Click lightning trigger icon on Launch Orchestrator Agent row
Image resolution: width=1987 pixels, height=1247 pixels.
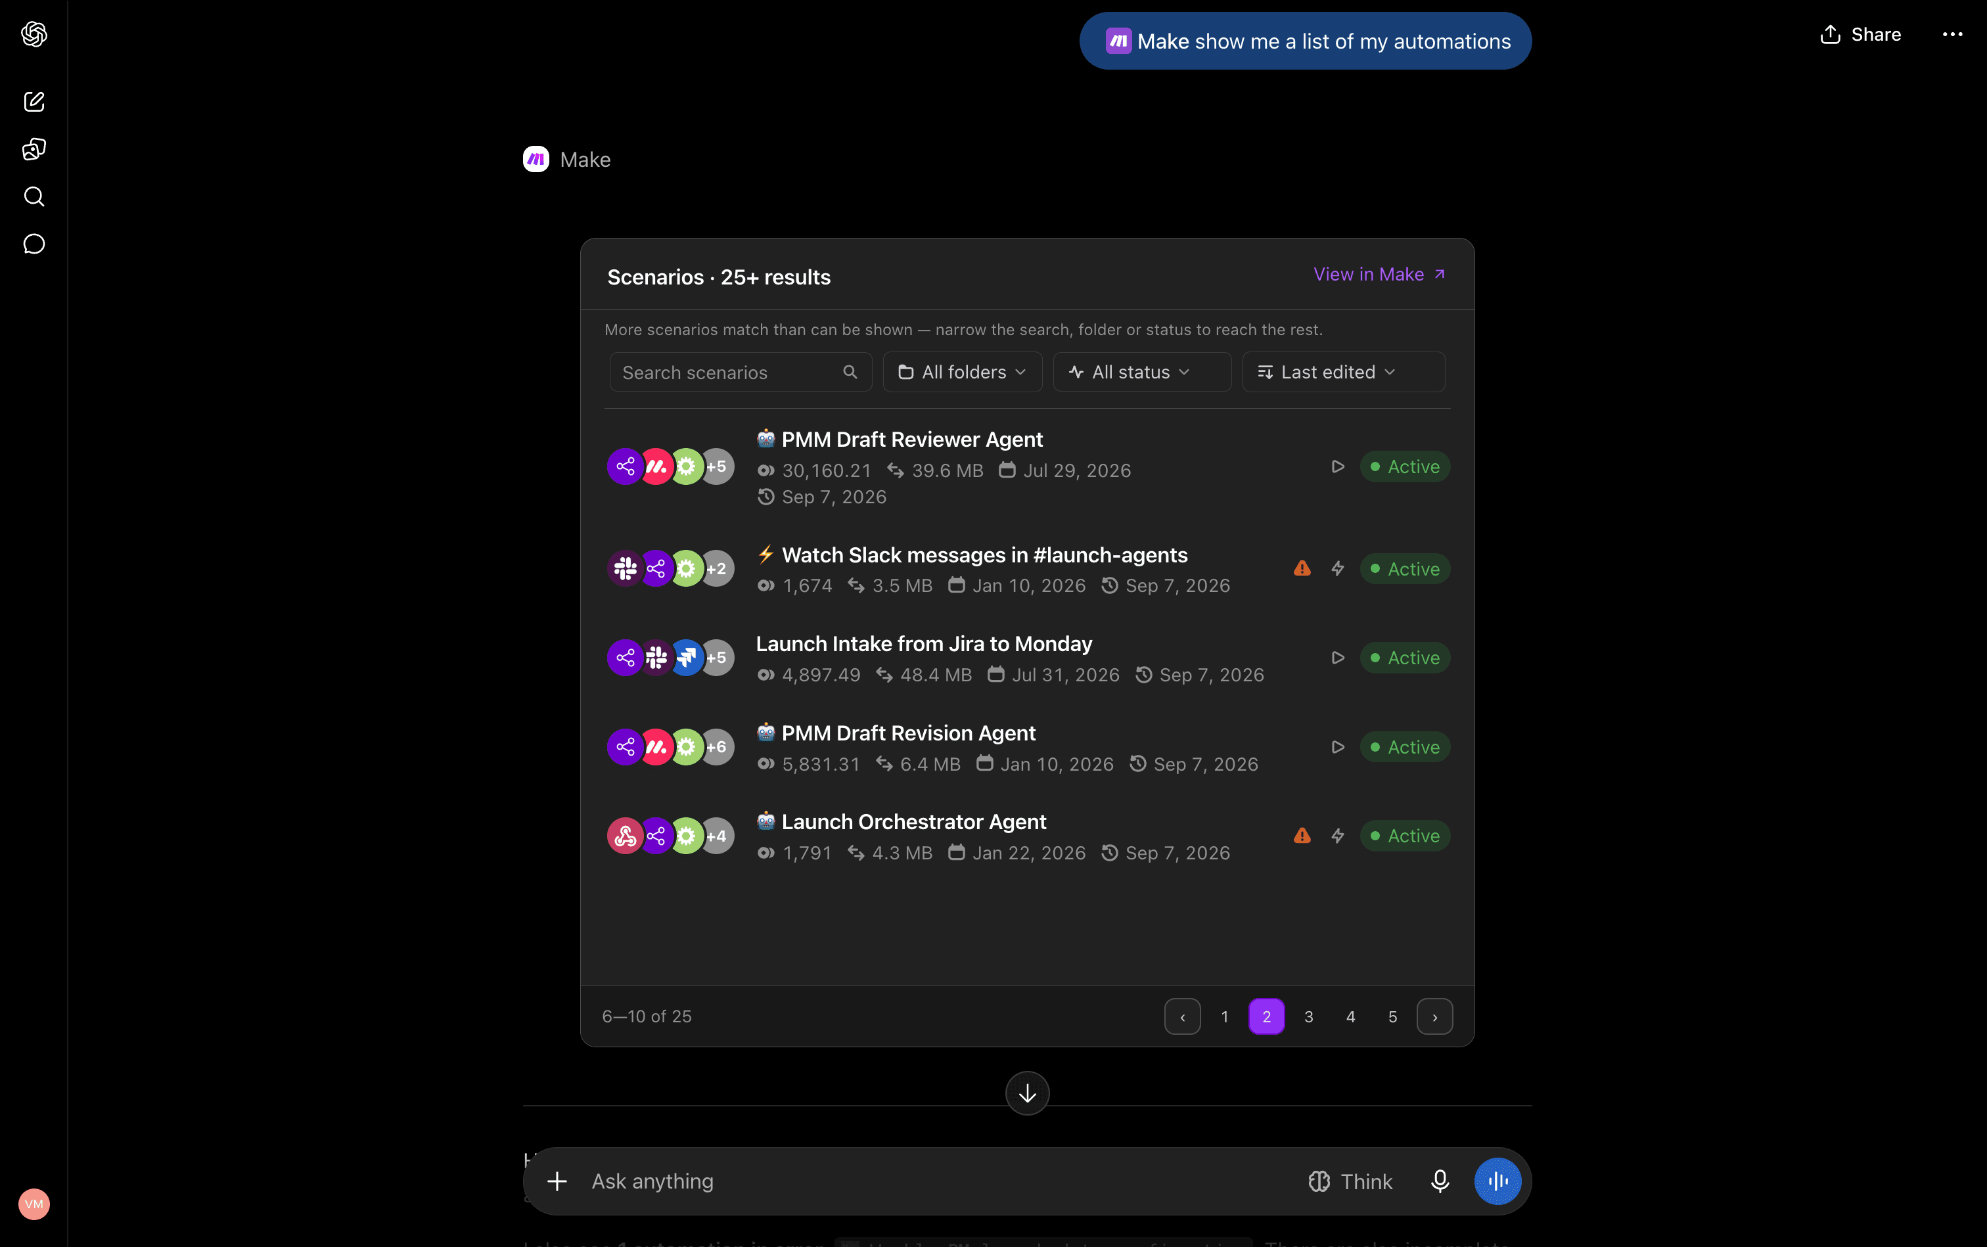pyautogui.click(x=1338, y=836)
